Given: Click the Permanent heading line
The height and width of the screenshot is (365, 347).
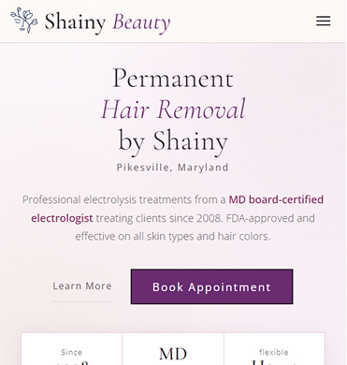Looking at the screenshot, I should point(173,78).
